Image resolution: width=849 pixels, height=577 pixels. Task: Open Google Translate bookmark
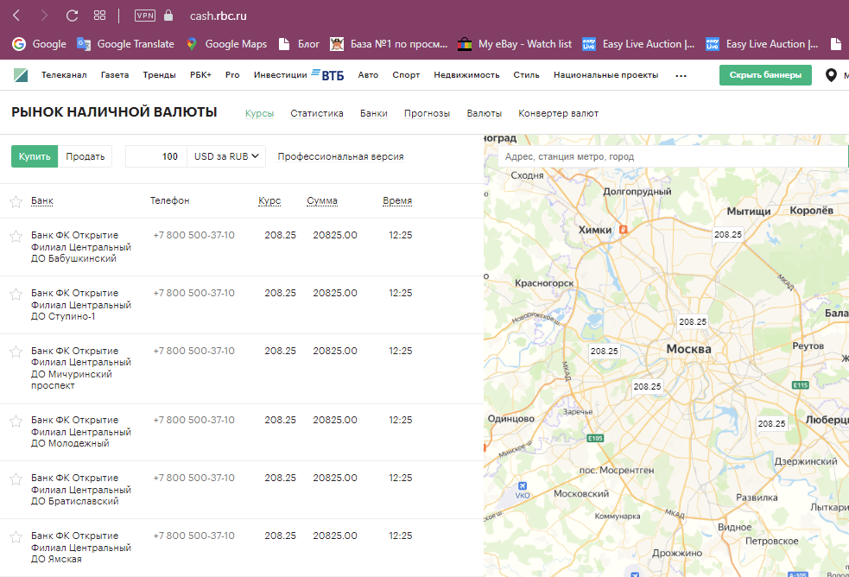coord(125,44)
